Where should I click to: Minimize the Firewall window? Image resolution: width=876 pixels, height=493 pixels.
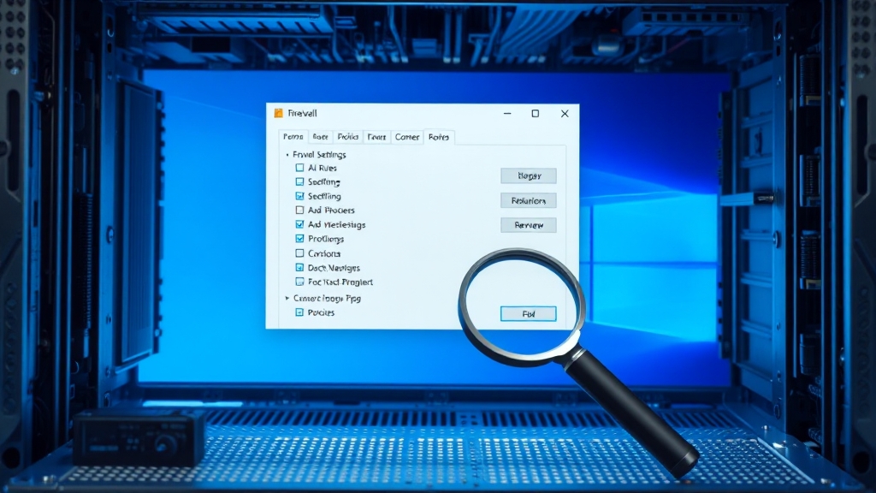point(507,114)
